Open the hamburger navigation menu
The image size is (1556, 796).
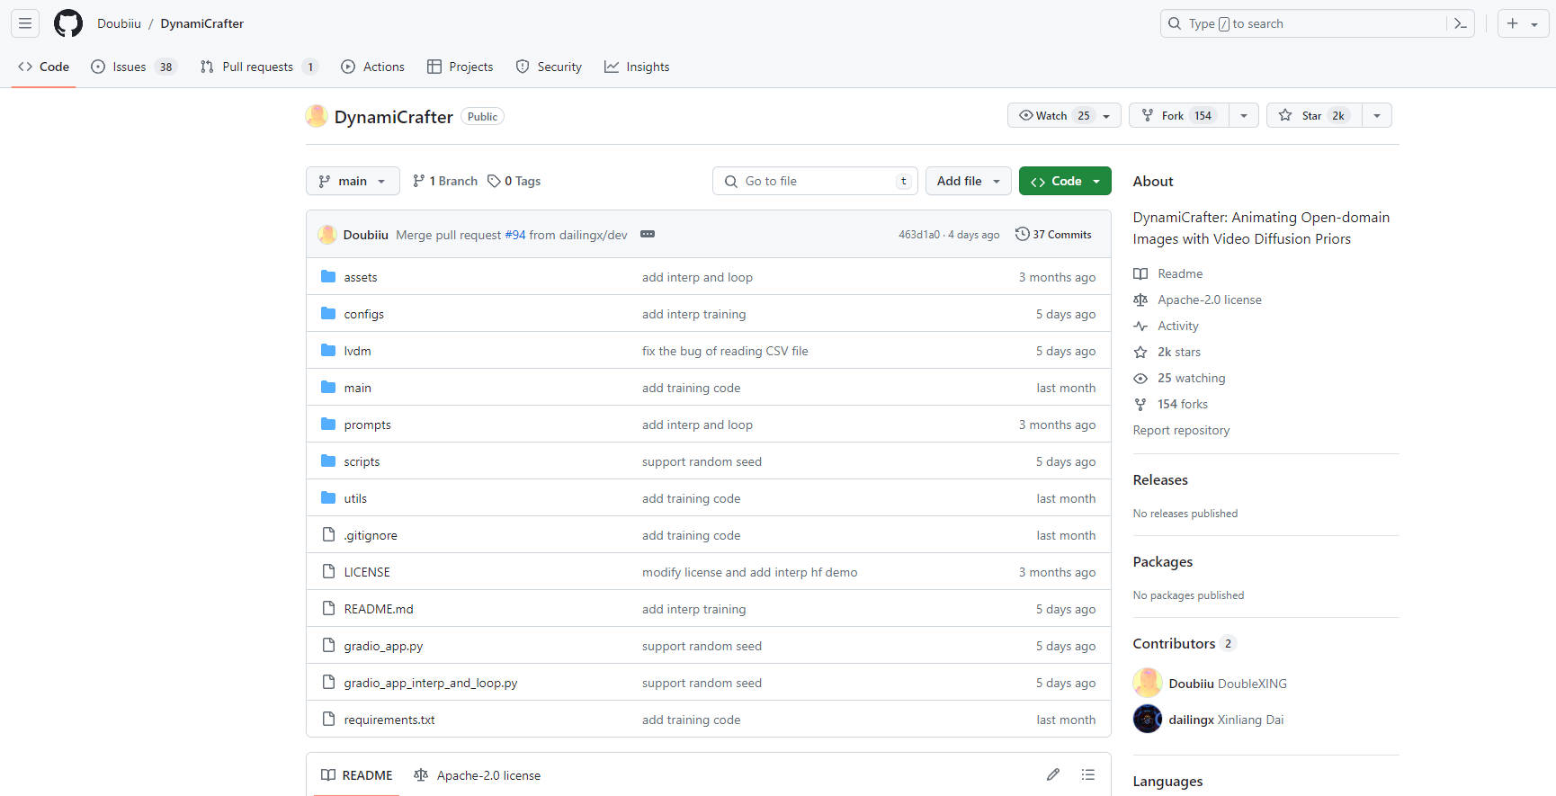coord(25,23)
